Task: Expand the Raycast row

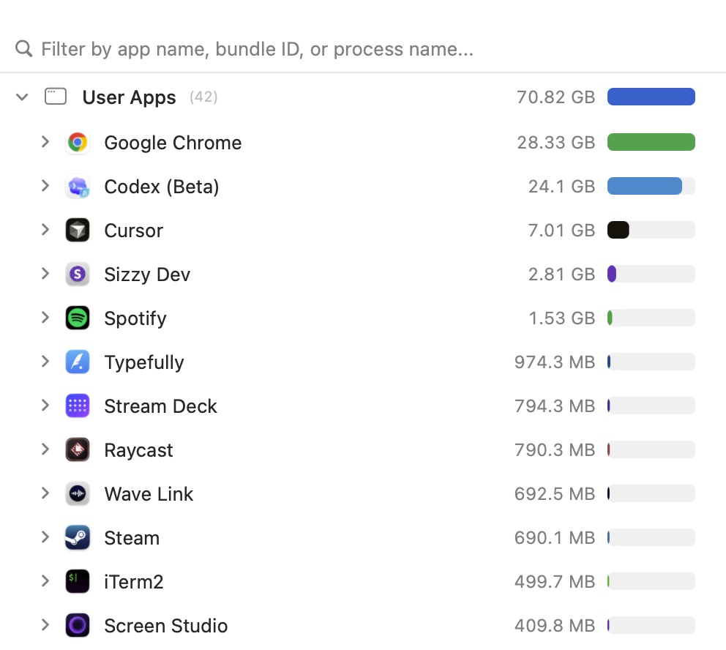Action: (x=45, y=449)
